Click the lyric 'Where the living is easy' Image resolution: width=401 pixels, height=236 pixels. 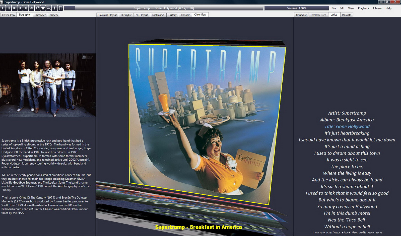[347, 173]
